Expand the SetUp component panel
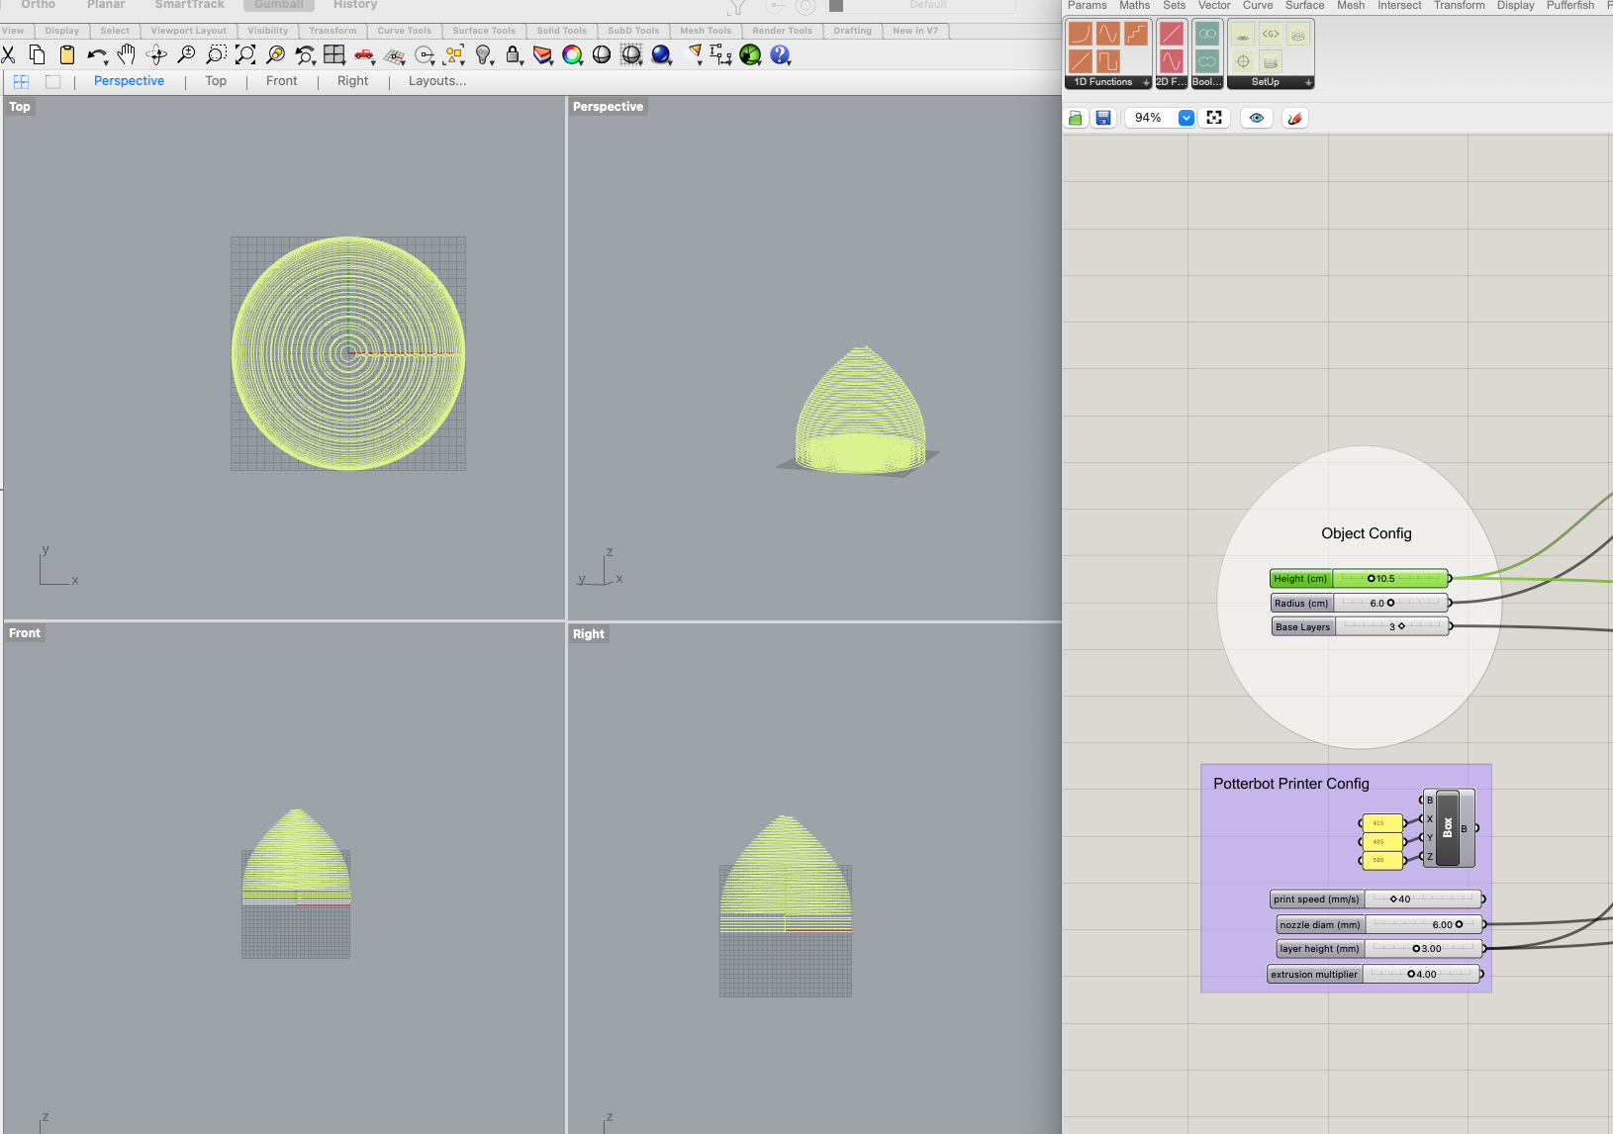 point(1308,82)
